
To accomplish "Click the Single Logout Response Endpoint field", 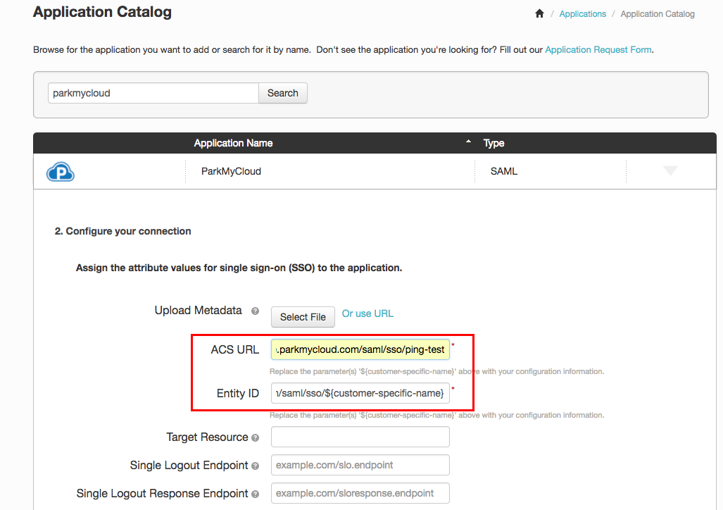I will pyautogui.click(x=360, y=493).
